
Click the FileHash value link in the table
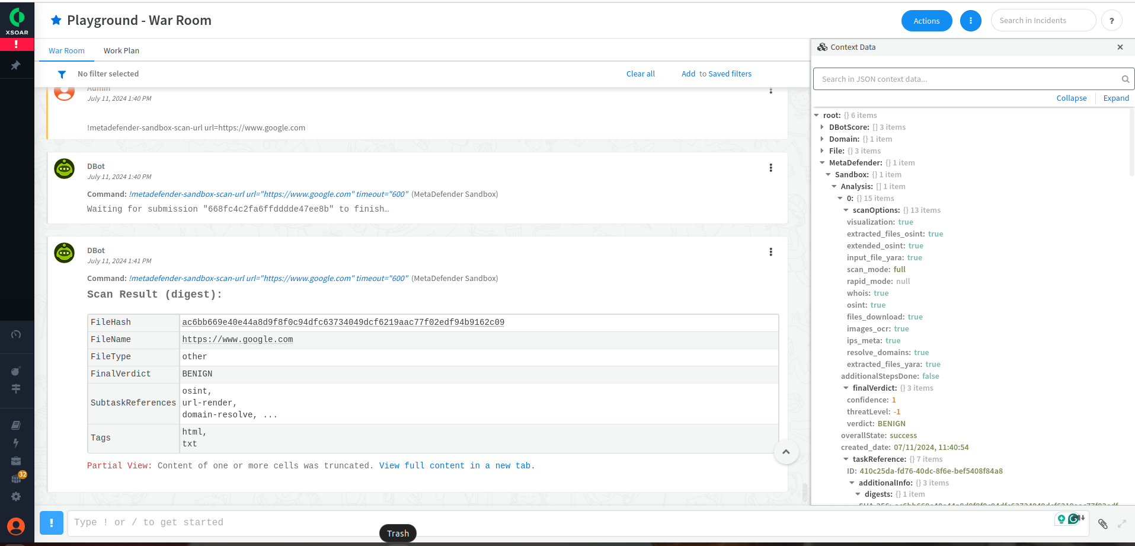point(343,323)
